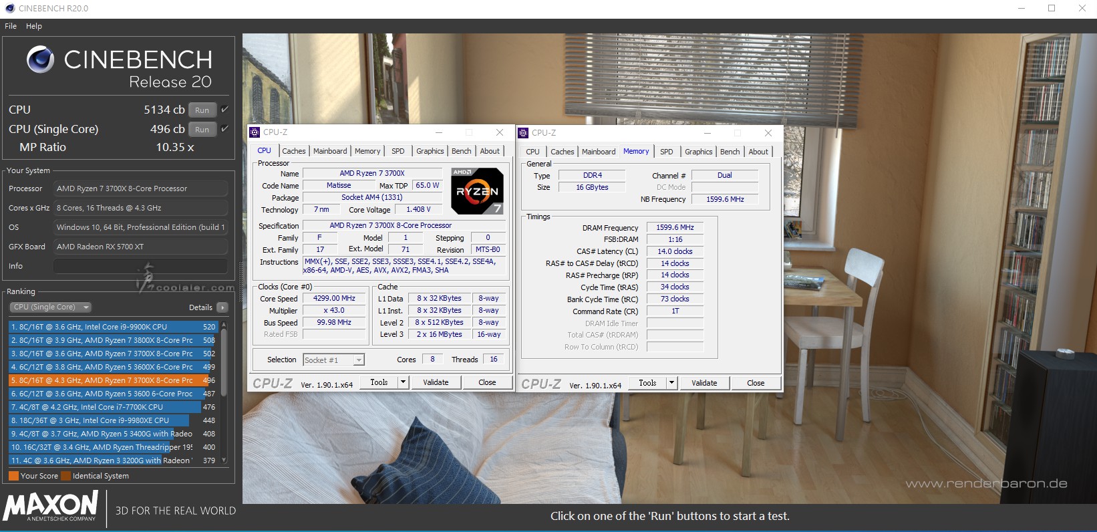Click the CPU-Z icon in right CPU-Z title bar

tap(523, 133)
